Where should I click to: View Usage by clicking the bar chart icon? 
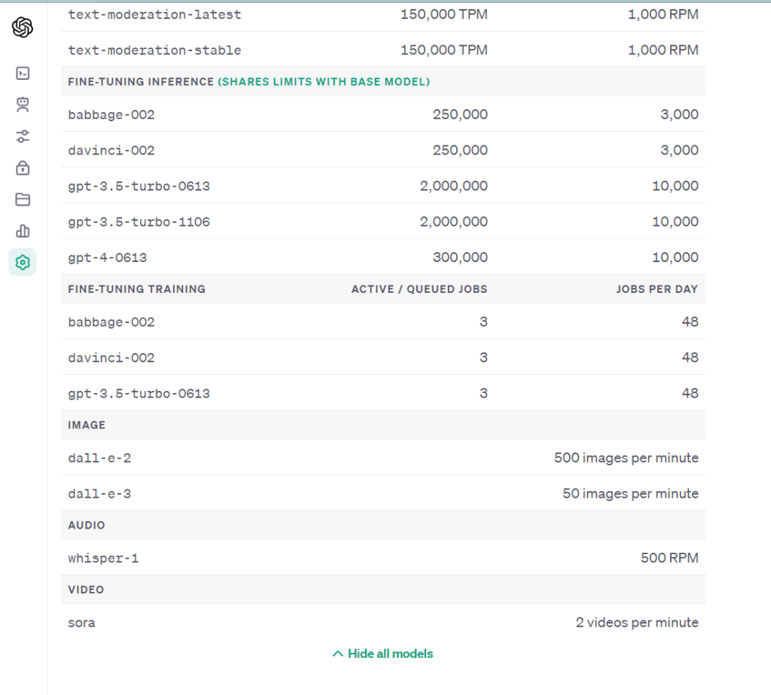[22, 231]
